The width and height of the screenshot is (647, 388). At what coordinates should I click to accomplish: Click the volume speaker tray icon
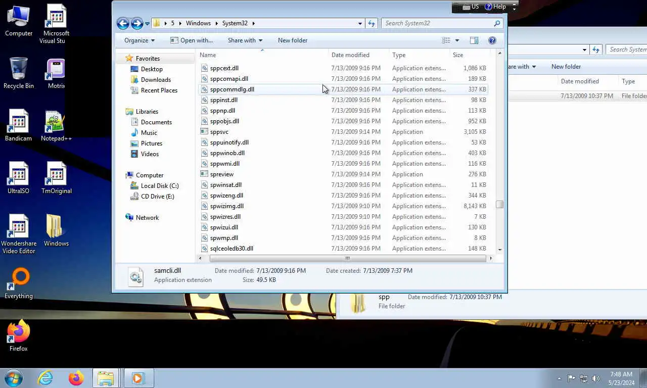pos(596,378)
